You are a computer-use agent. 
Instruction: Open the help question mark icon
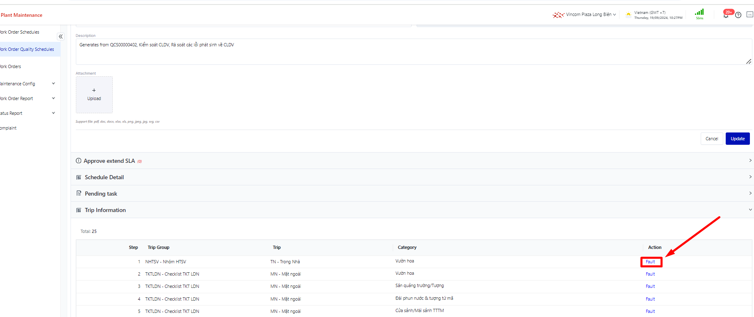pos(738,15)
